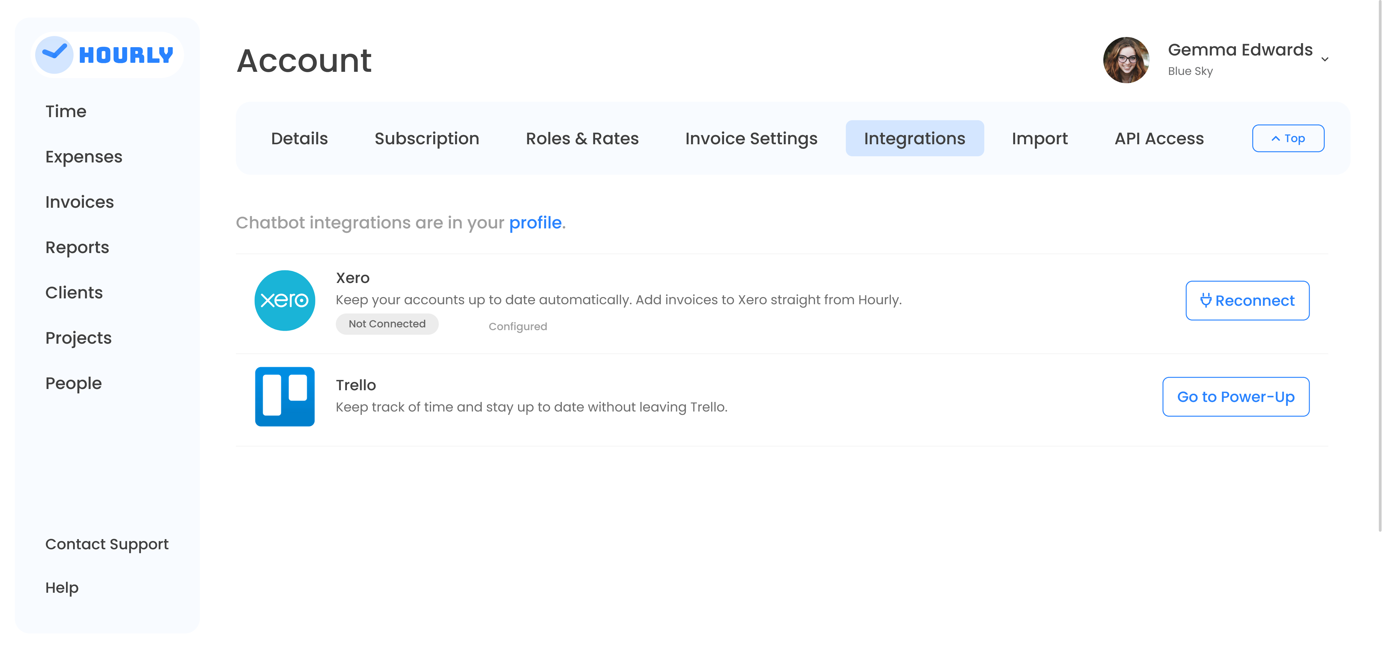Click the Top scroll-up button
Image resolution: width=1383 pixels, height=651 pixels.
(1287, 138)
